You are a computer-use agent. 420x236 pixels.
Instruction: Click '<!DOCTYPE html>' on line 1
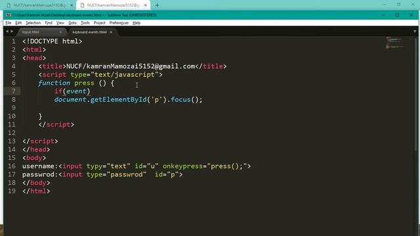tap(52, 41)
